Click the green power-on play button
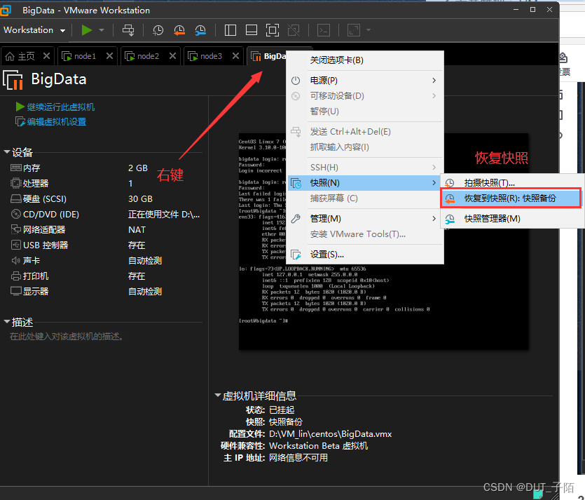The height and width of the screenshot is (500, 585). tap(87, 30)
